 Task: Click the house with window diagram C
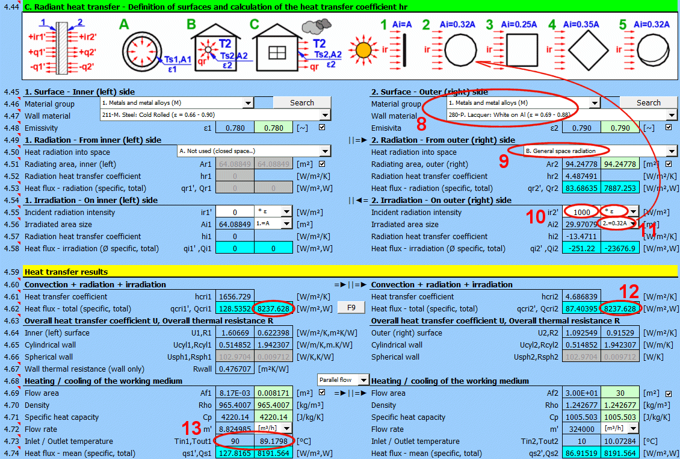pos(277,51)
